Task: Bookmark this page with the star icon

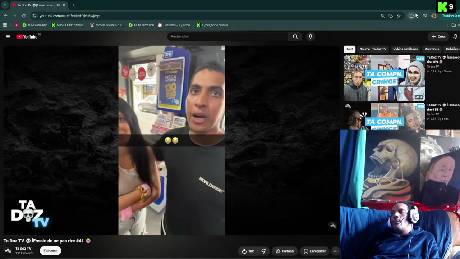Action: point(399,16)
